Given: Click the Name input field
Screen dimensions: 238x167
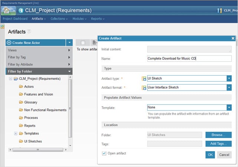Looking at the screenshot, I should coord(189,58).
